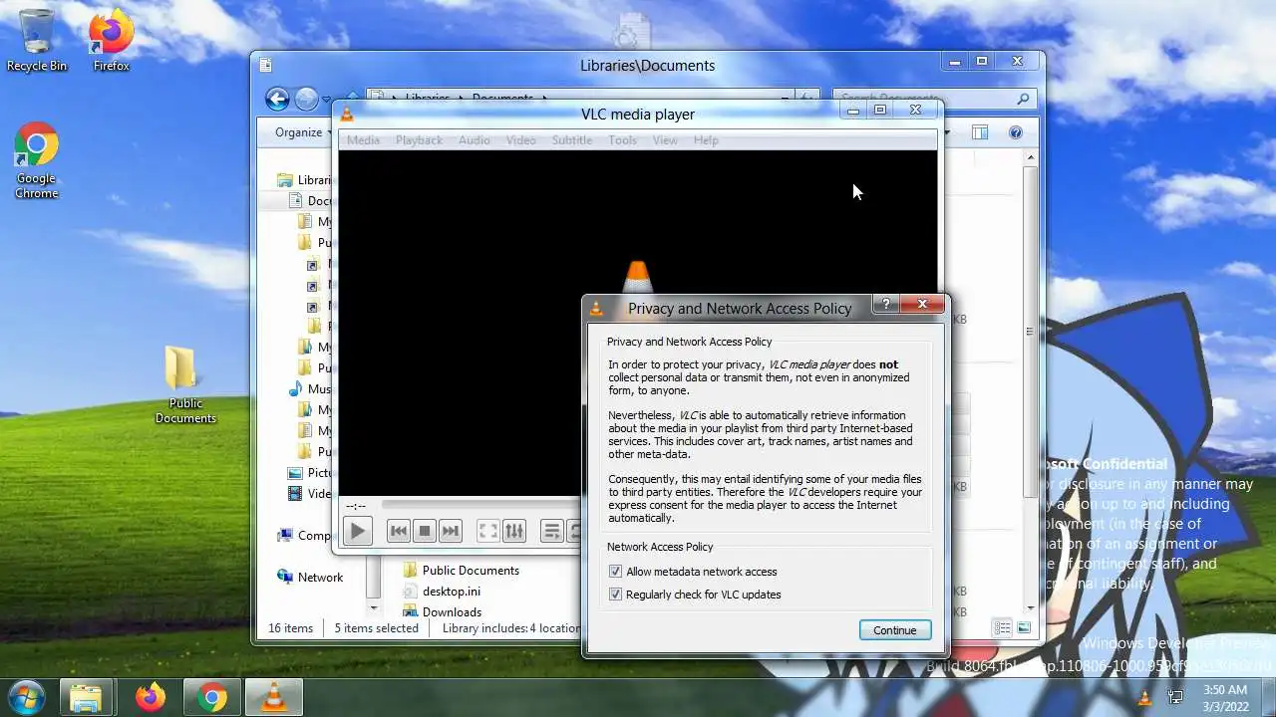Viewport: 1276px width, 717px height.
Task: Select desktop.ini file in Explorer
Action: tap(441, 592)
